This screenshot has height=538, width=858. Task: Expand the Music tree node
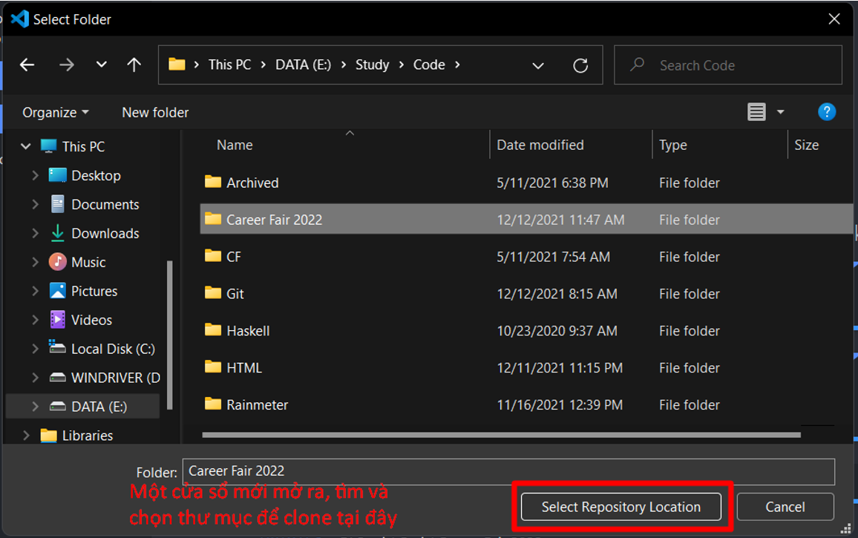pyautogui.click(x=35, y=262)
